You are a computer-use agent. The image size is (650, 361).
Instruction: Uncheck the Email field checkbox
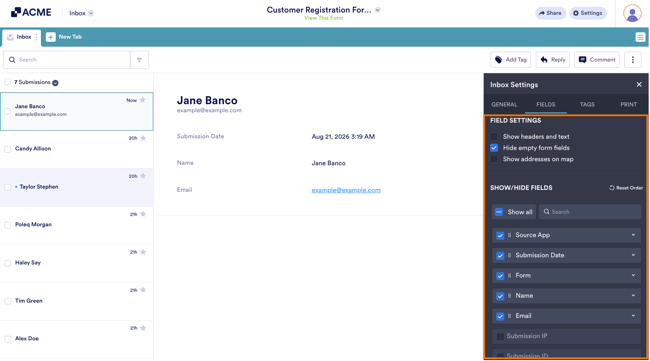[x=500, y=316]
